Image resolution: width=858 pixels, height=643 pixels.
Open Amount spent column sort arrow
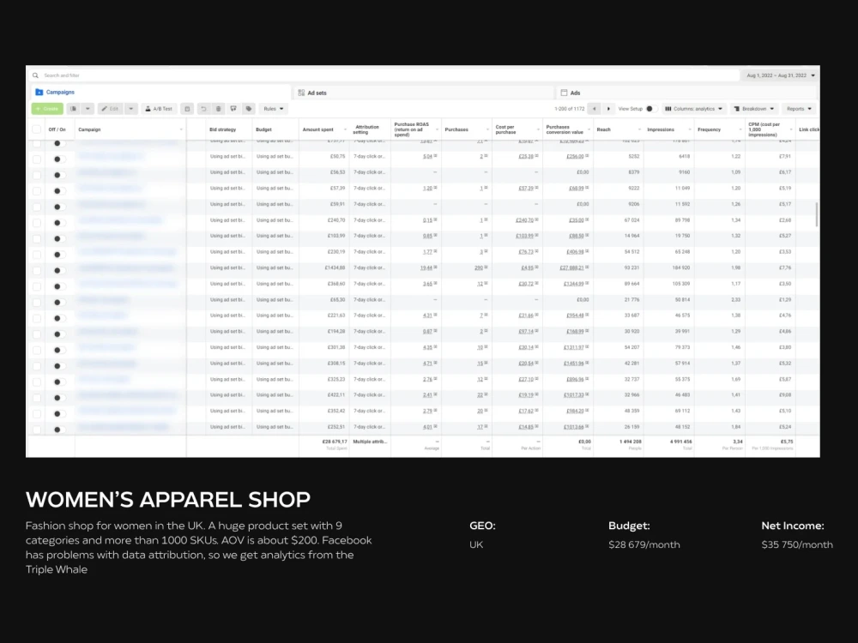pyautogui.click(x=345, y=129)
